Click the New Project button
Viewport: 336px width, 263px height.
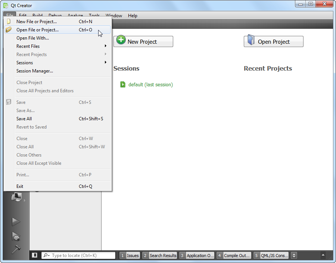tap(143, 41)
